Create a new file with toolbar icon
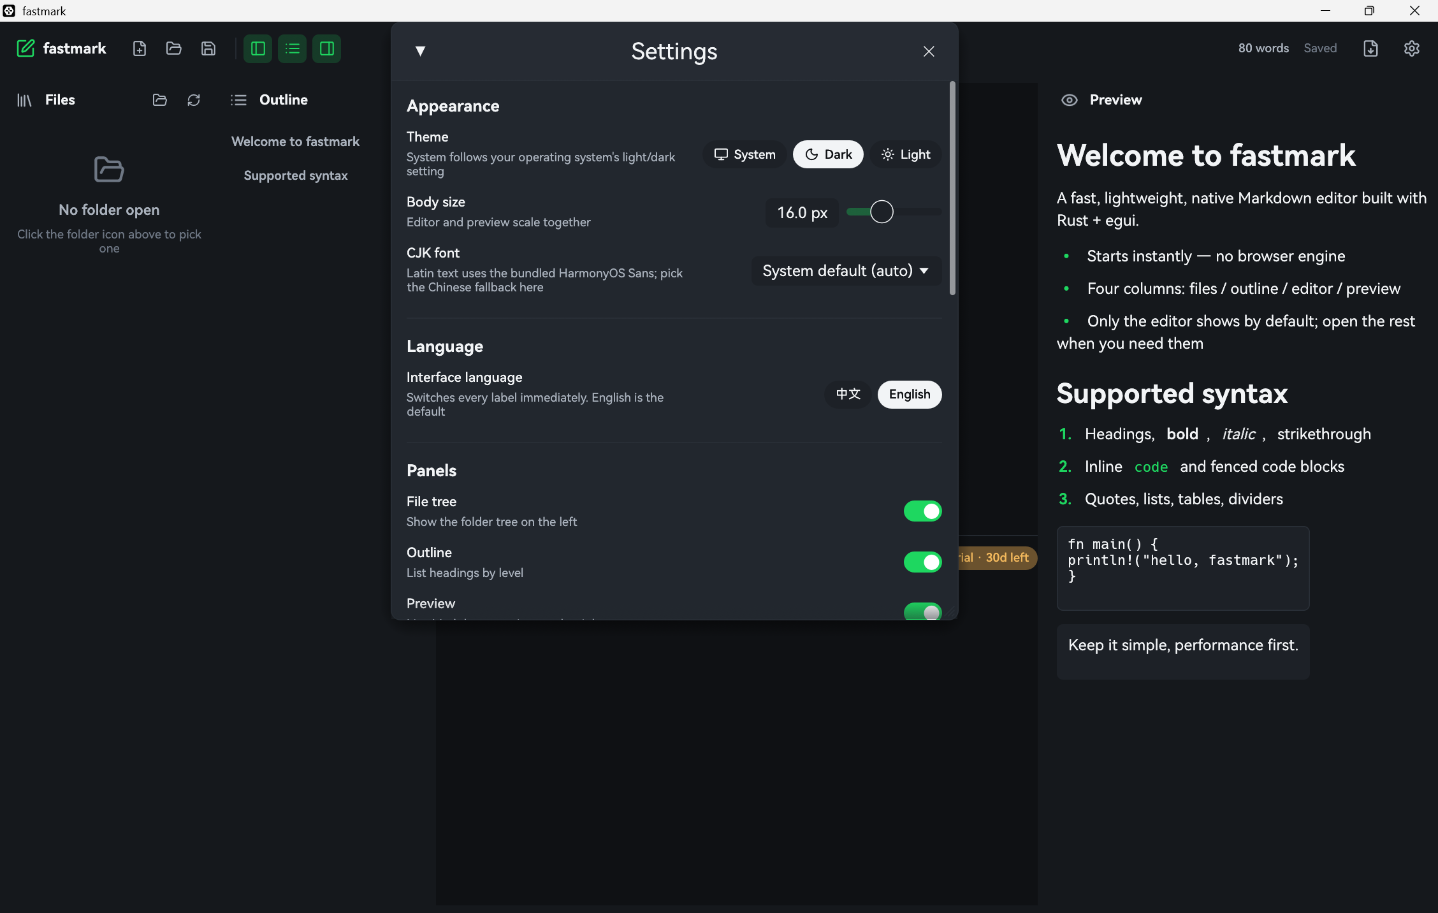1438x913 pixels. pos(140,48)
